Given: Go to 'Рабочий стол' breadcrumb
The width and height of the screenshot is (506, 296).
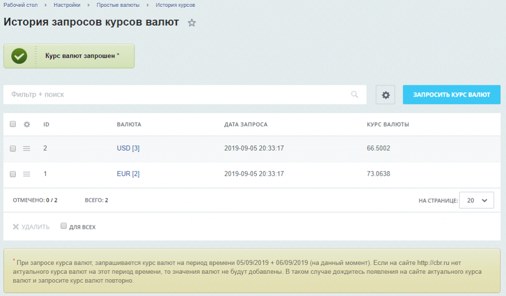Looking at the screenshot, I should point(20,5).
